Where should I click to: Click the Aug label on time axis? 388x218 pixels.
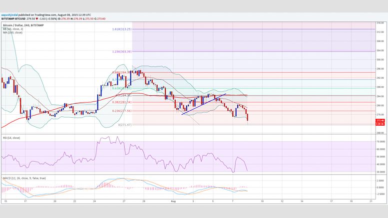click(173, 201)
